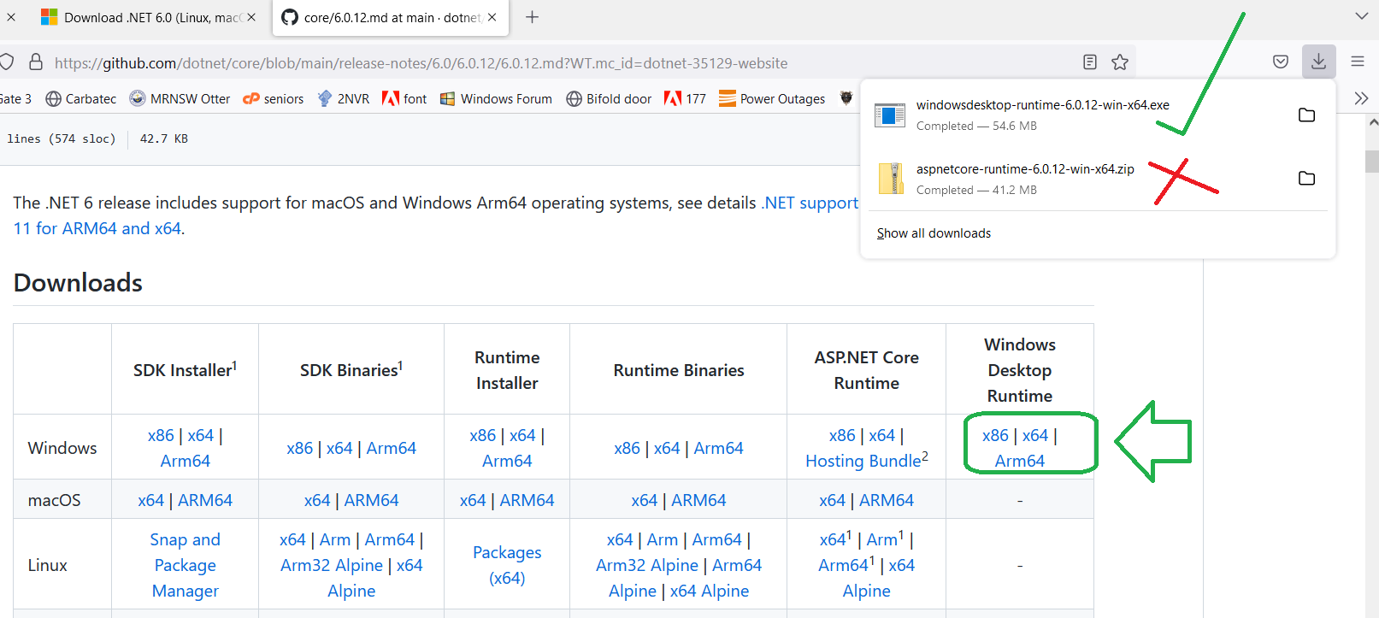
Task: Click Windows ASP.NET Core Runtime x64 link
Action: click(882, 435)
